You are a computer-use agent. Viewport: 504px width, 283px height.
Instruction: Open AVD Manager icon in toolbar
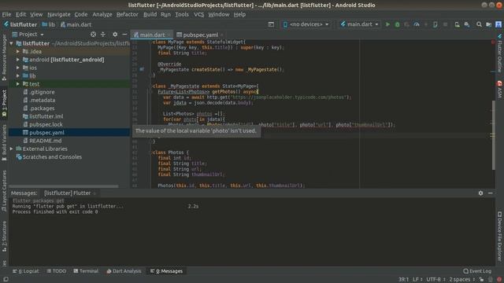point(457,24)
